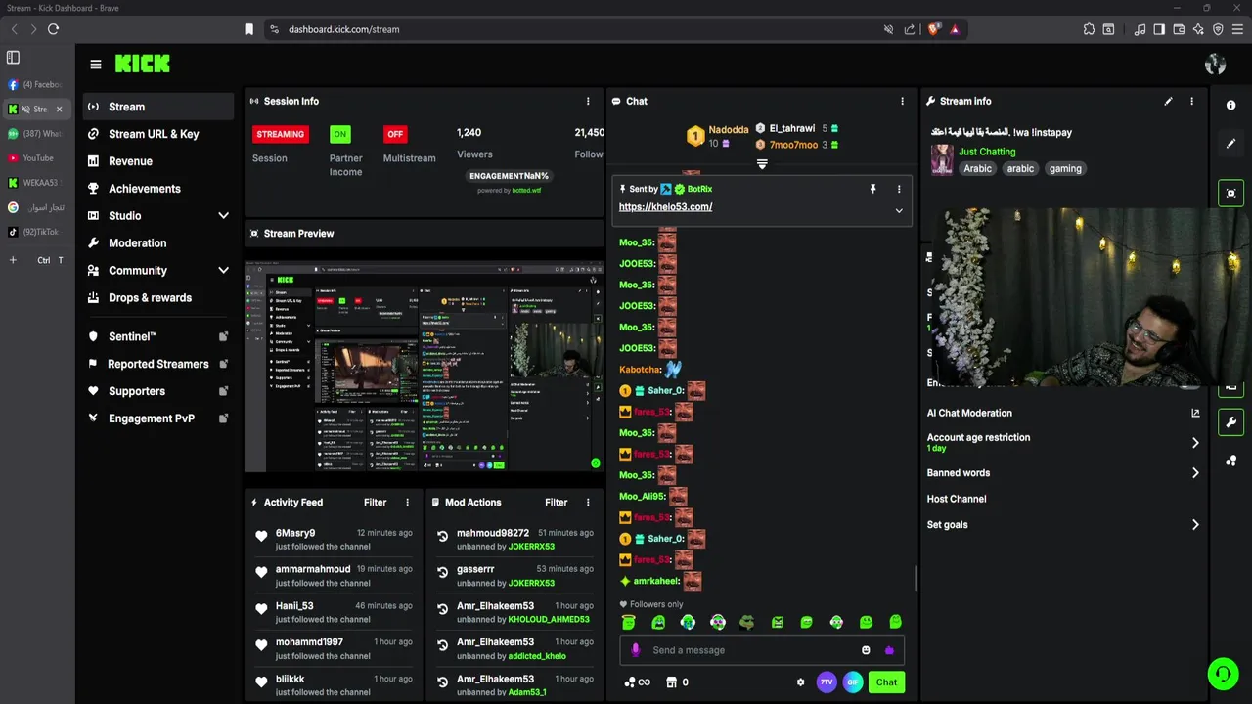Toggle Multistream OFF switch

395,134
